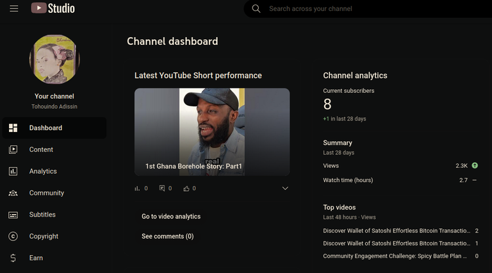This screenshot has width=492, height=273.
Task: Open the 1st Ghana Borehole Story thumbnail
Action: click(212, 132)
